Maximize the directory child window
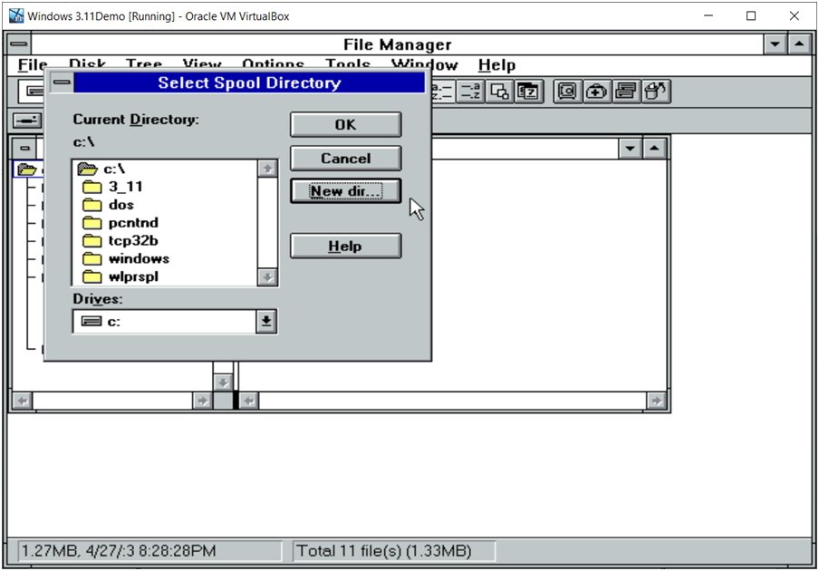The width and height of the screenshot is (819, 571). pos(654,149)
